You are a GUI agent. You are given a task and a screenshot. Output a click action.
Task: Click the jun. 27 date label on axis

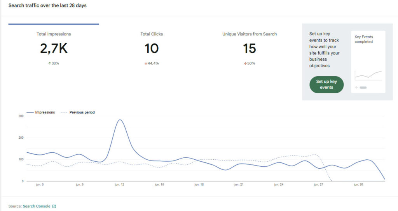click(x=318, y=185)
